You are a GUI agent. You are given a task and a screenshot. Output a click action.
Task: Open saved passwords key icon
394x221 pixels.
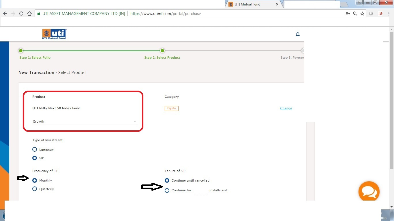(348, 14)
